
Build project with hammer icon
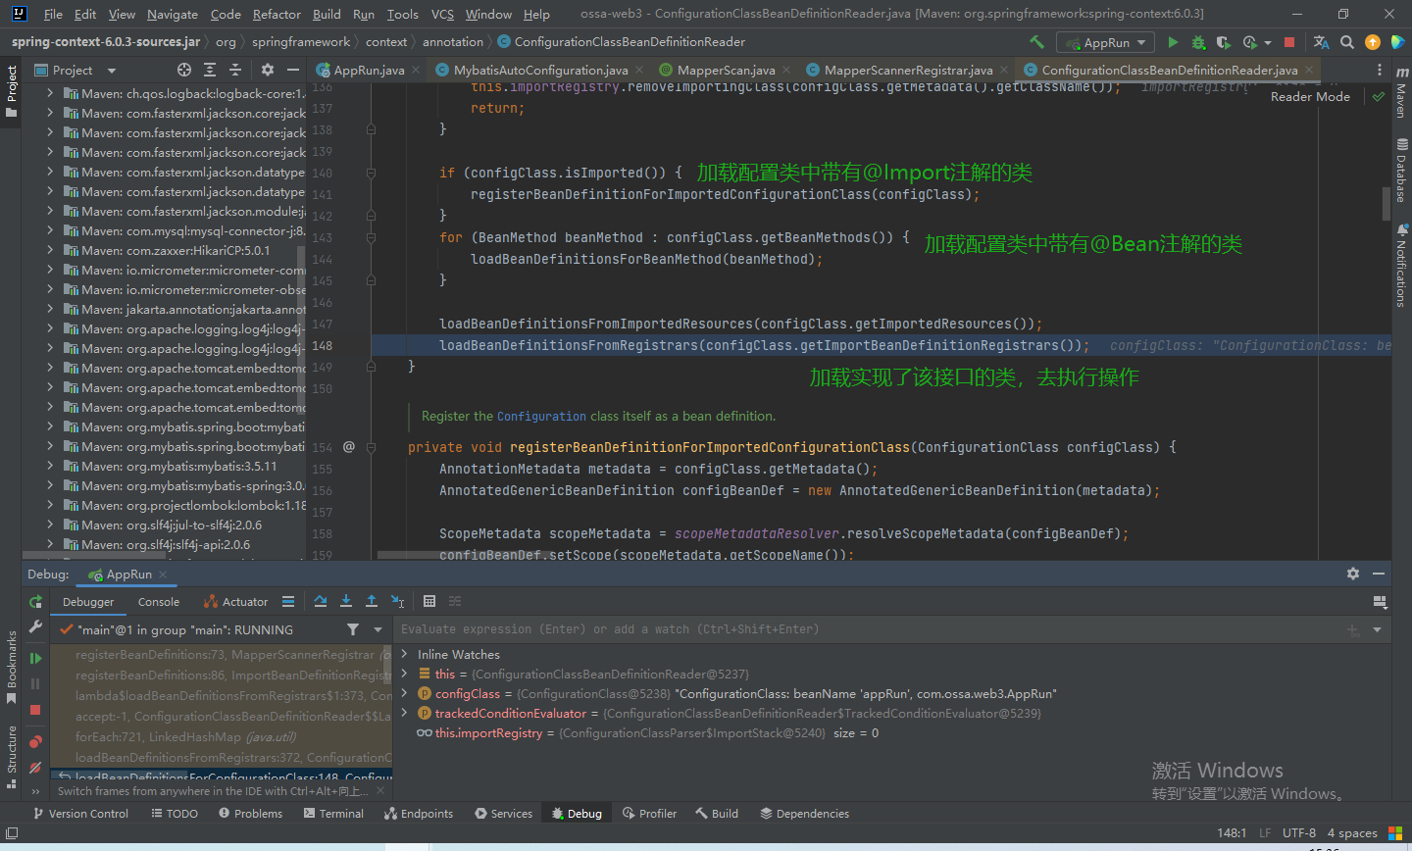1036,42
